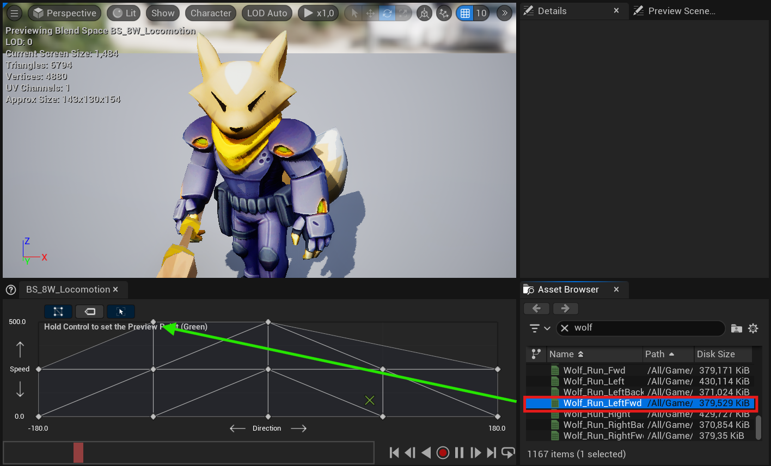The height and width of the screenshot is (466, 771).
Task: Click the red marker in timeline scrubber
Action: tap(78, 452)
